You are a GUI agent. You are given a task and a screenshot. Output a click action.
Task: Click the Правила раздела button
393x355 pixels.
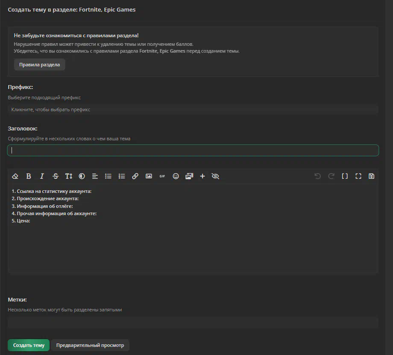pos(39,65)
